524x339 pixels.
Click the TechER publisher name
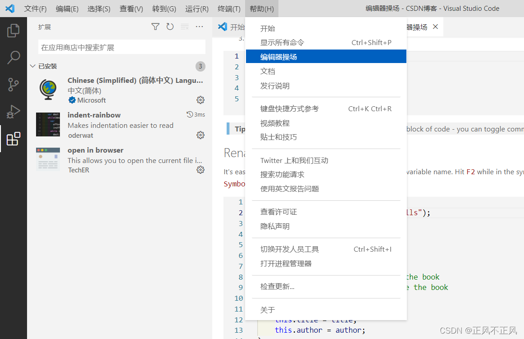[x=78, y=170]
